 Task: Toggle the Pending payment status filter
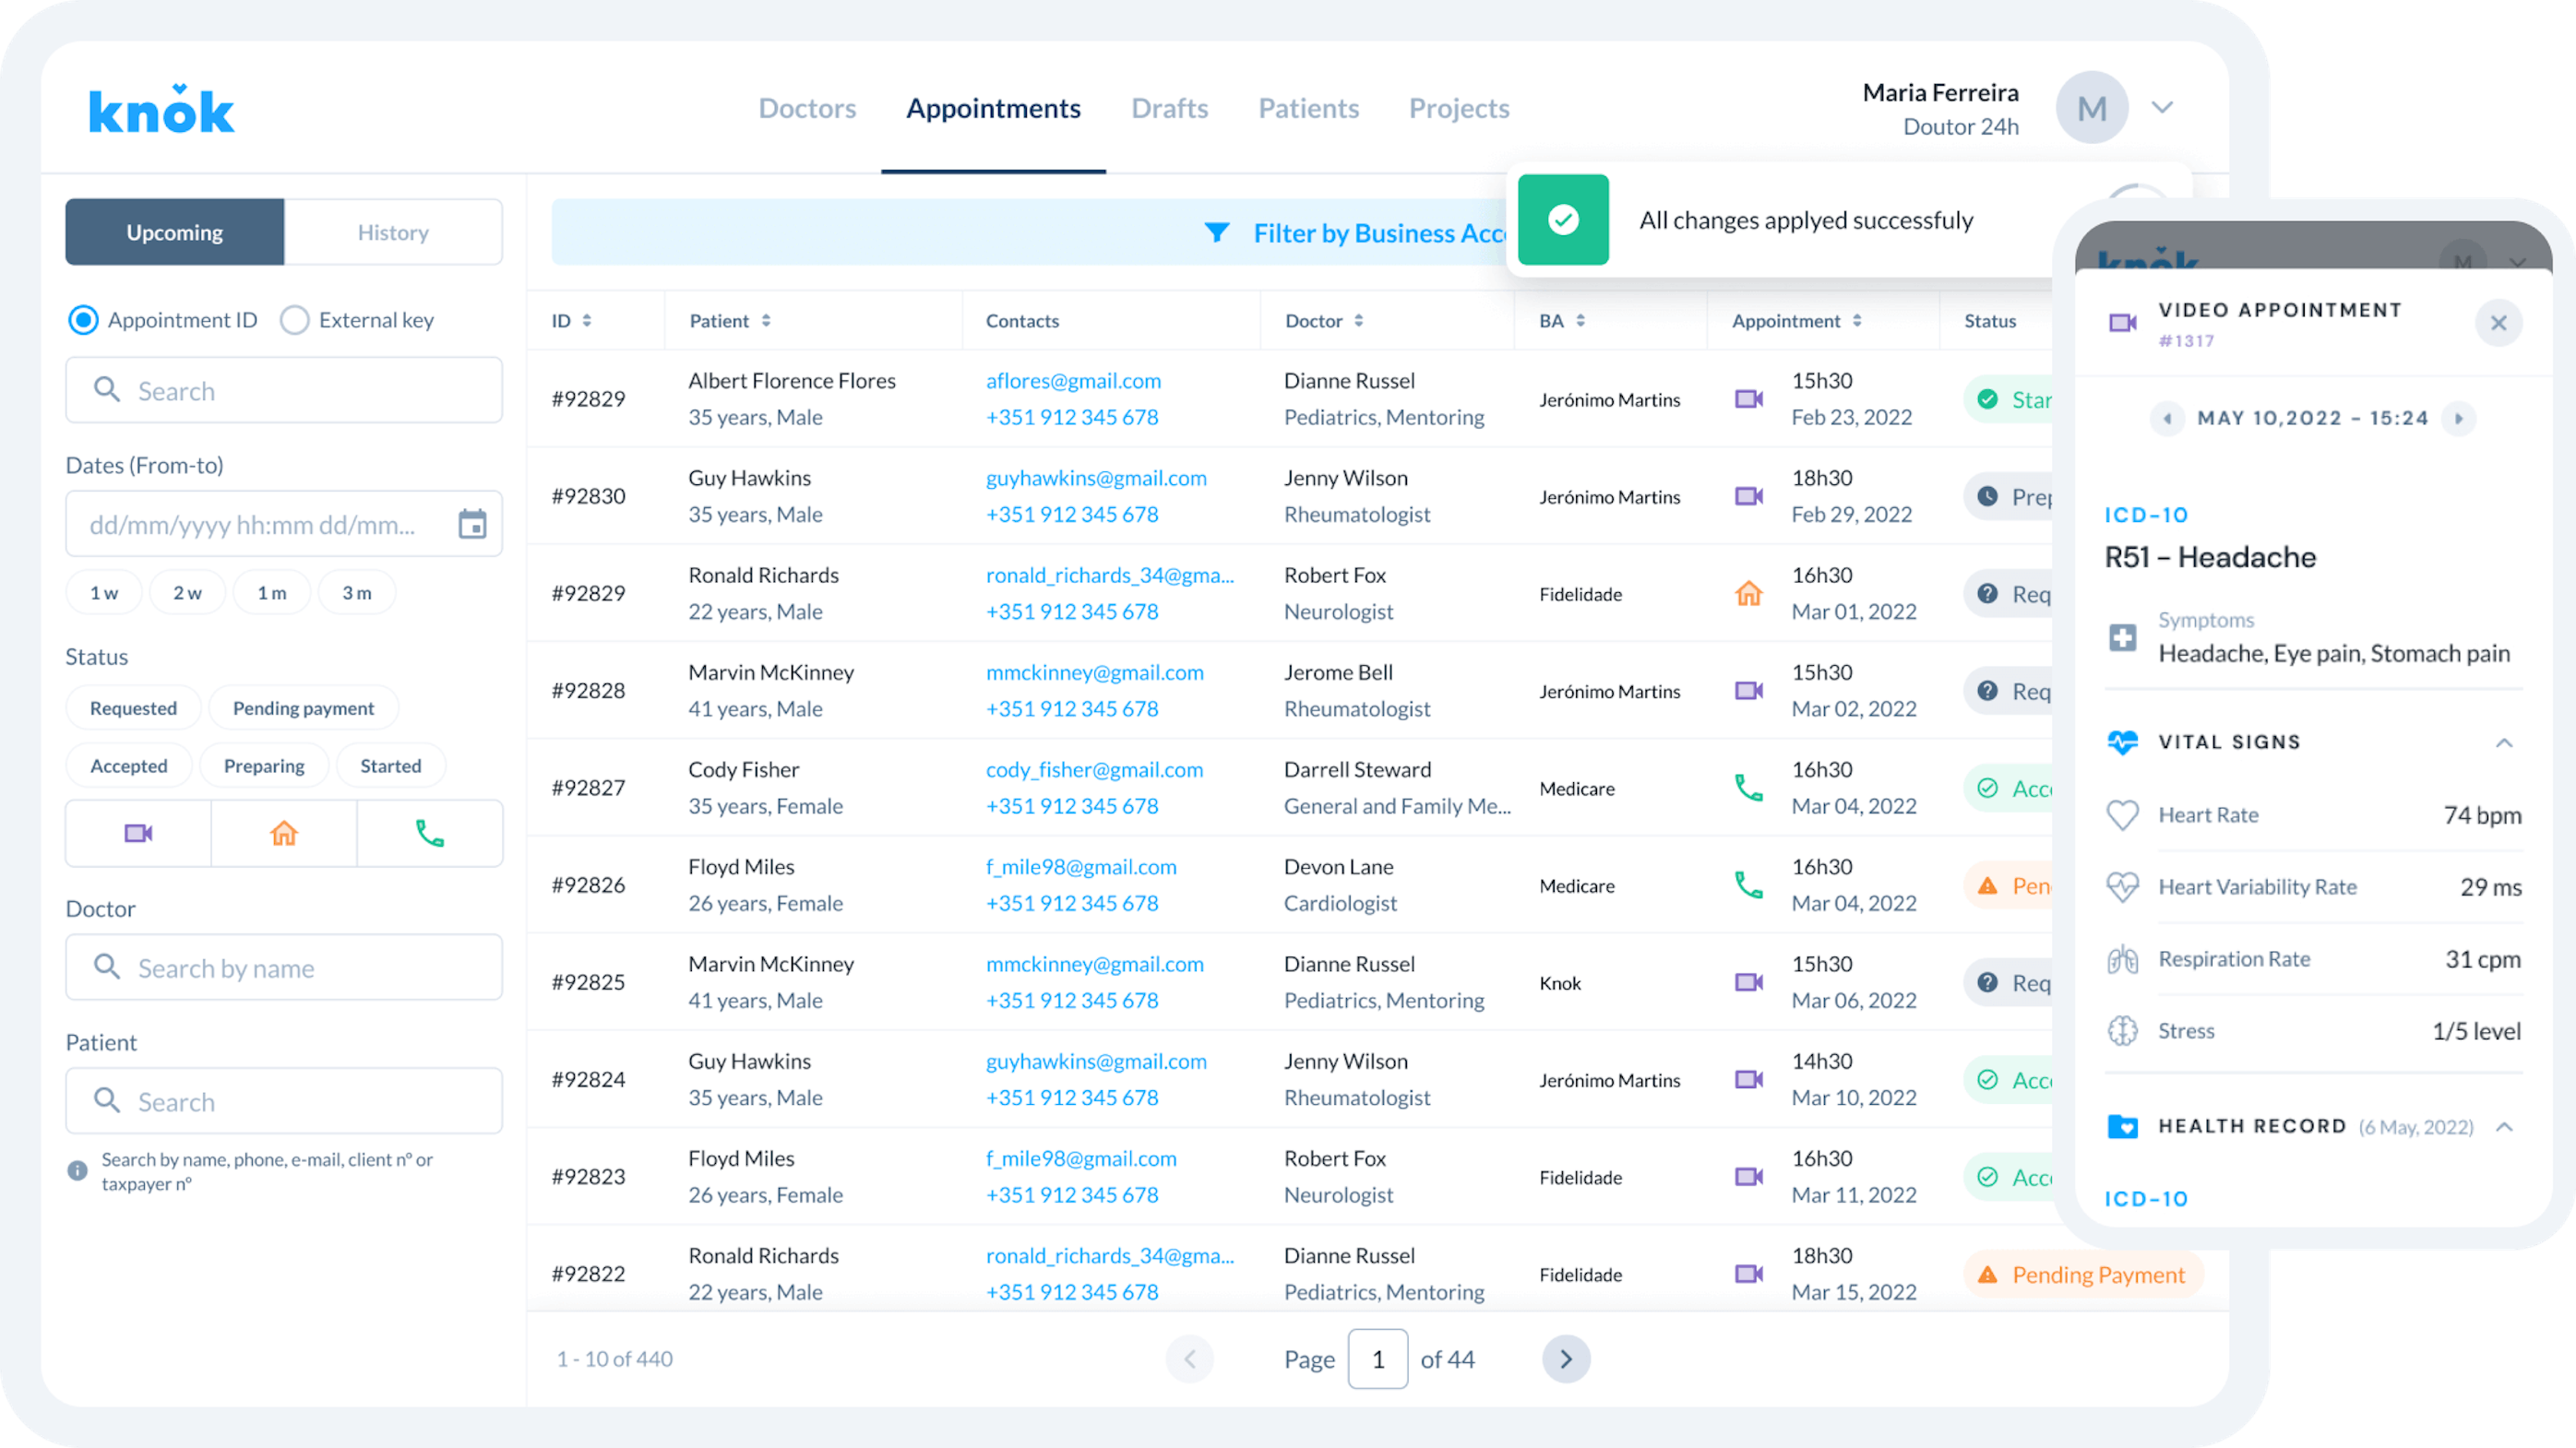click(x=303, y=708)
